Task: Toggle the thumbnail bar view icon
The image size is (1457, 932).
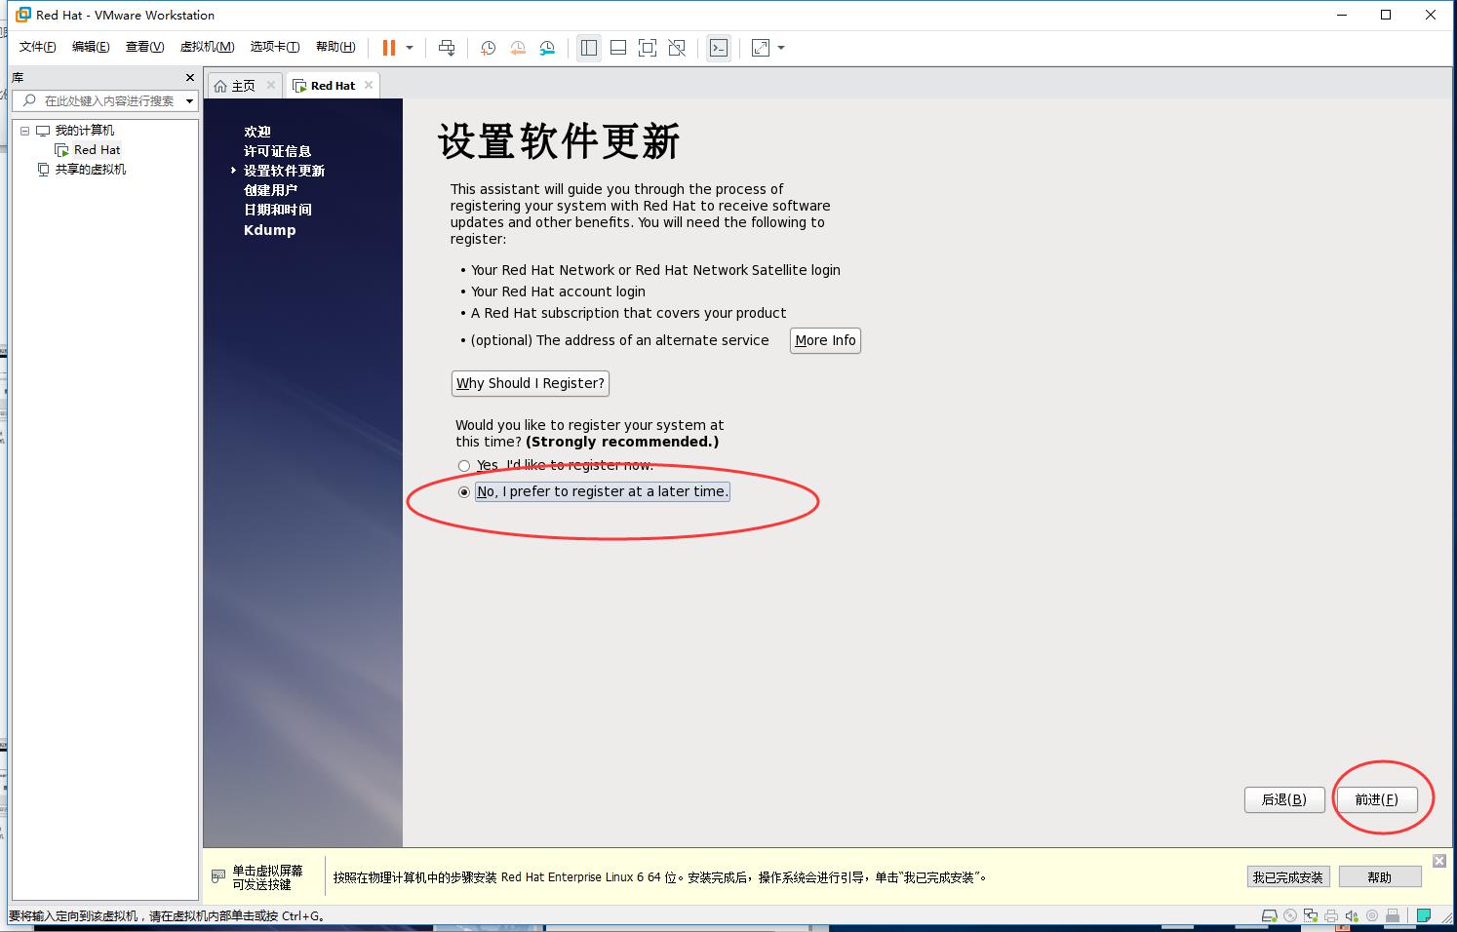Action: [x=618, y=48]
